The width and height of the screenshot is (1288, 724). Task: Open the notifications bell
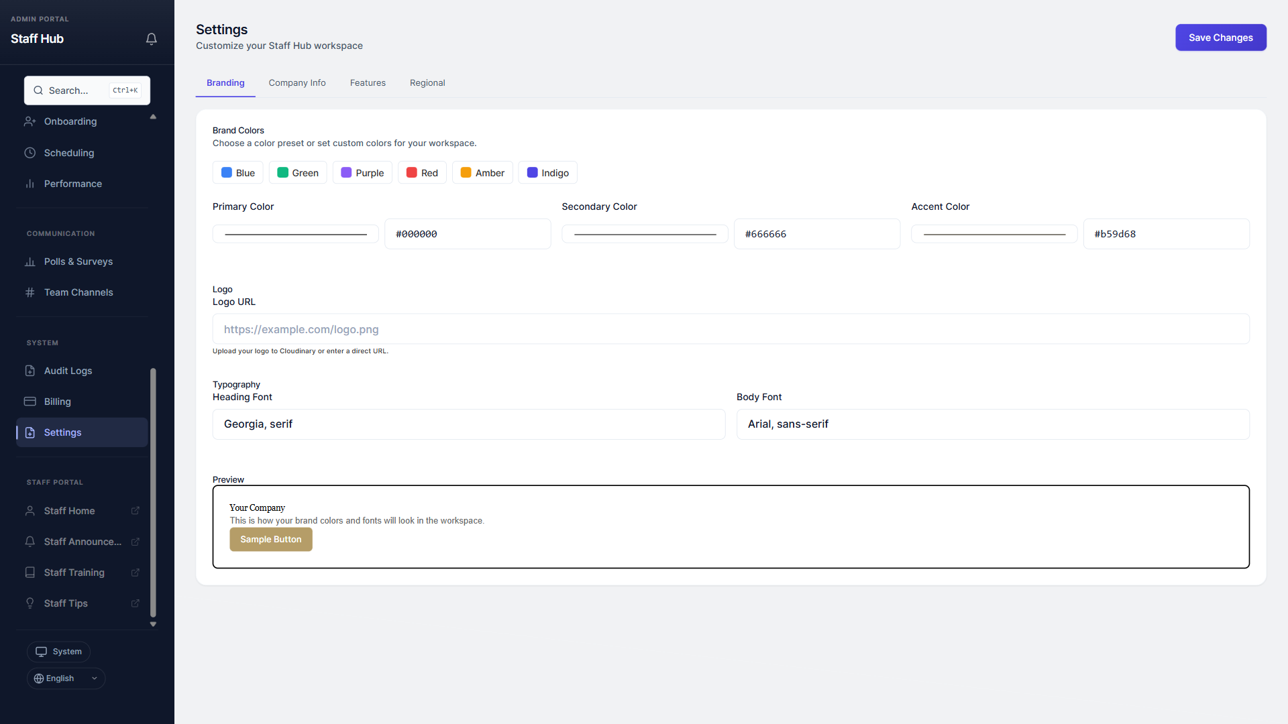(152, 39)
